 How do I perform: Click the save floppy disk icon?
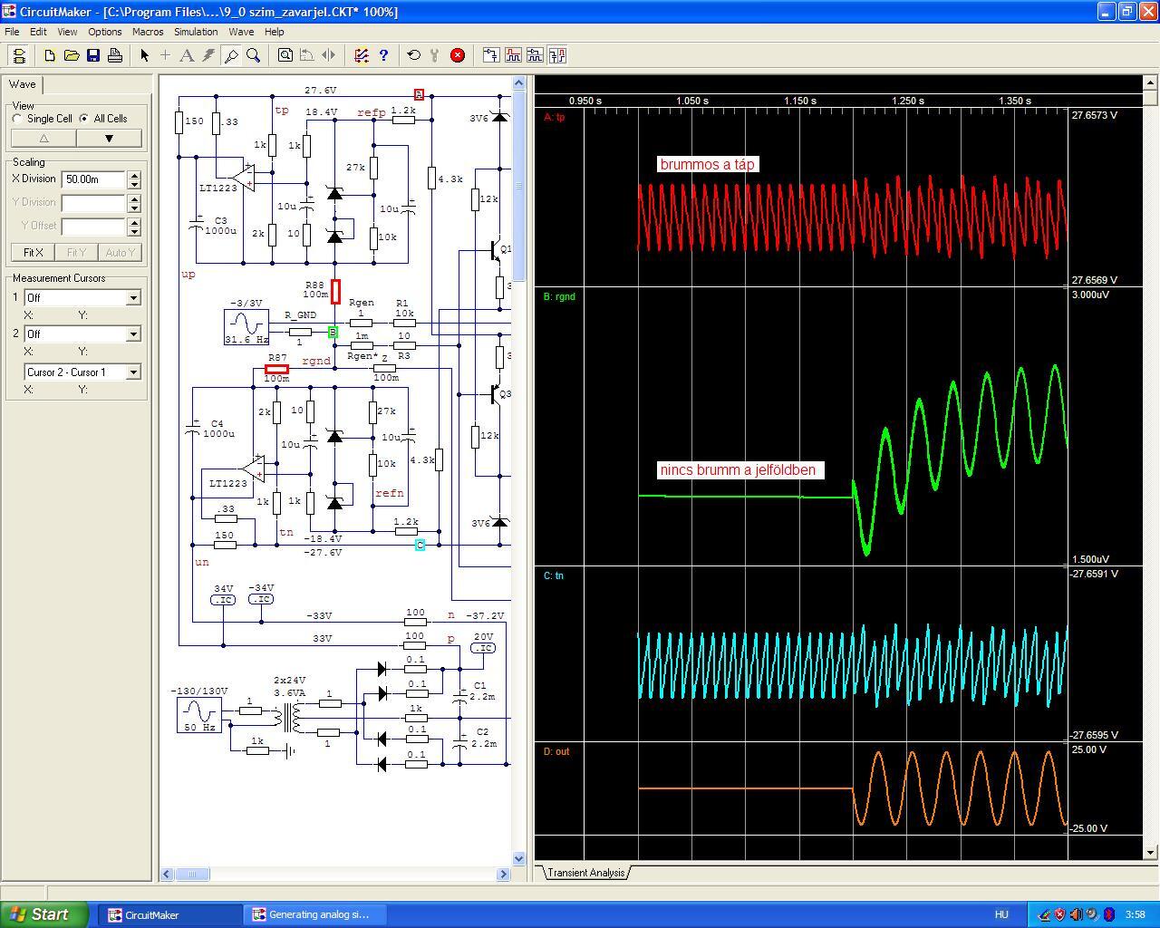(x=93, y=55)
